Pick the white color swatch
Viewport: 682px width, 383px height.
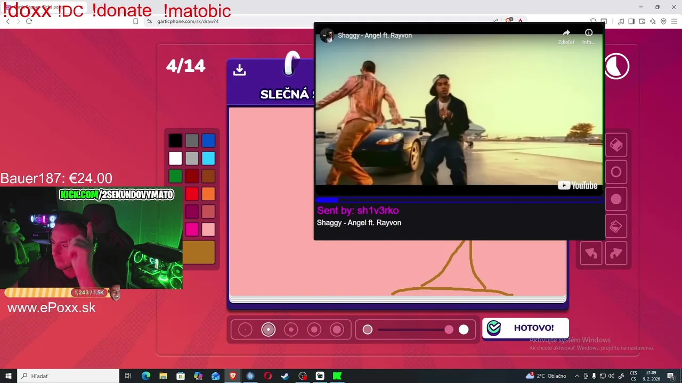175,158
